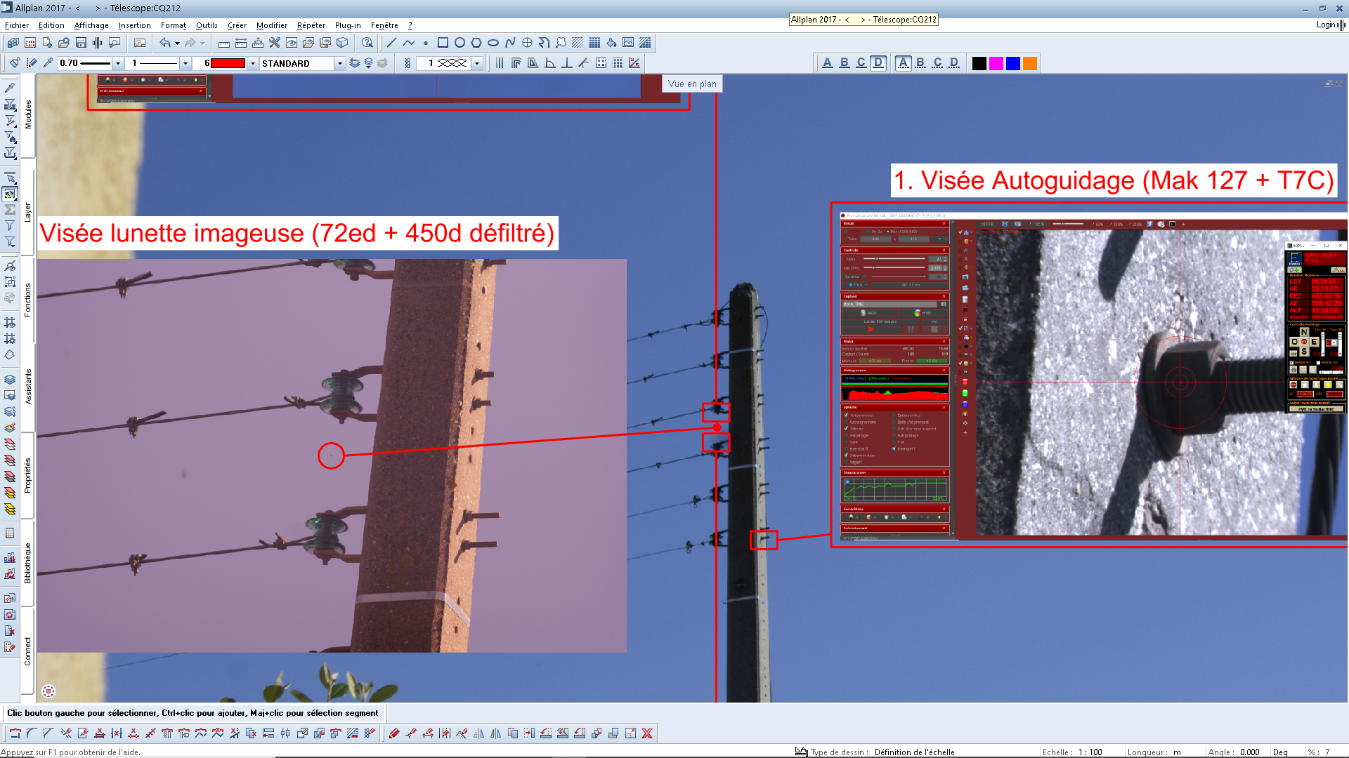The height and width of the screenshot is (758, 1349).
Task: Switch to the Bibliothèque side tab
Action: (x=27, y=563)
